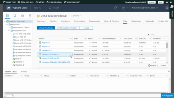
Task: Open the Administrator@CORP.LOCAL user dropdown
Action: (x=145, y=8)
